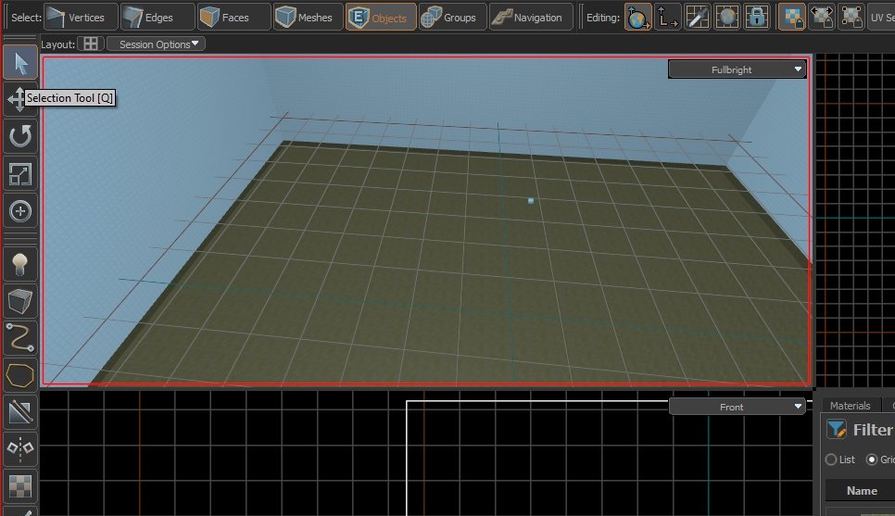The height and width of the screenshot is (516, 895).
Task: Choose the Polygon tool
Action: [x=20, y=375]
